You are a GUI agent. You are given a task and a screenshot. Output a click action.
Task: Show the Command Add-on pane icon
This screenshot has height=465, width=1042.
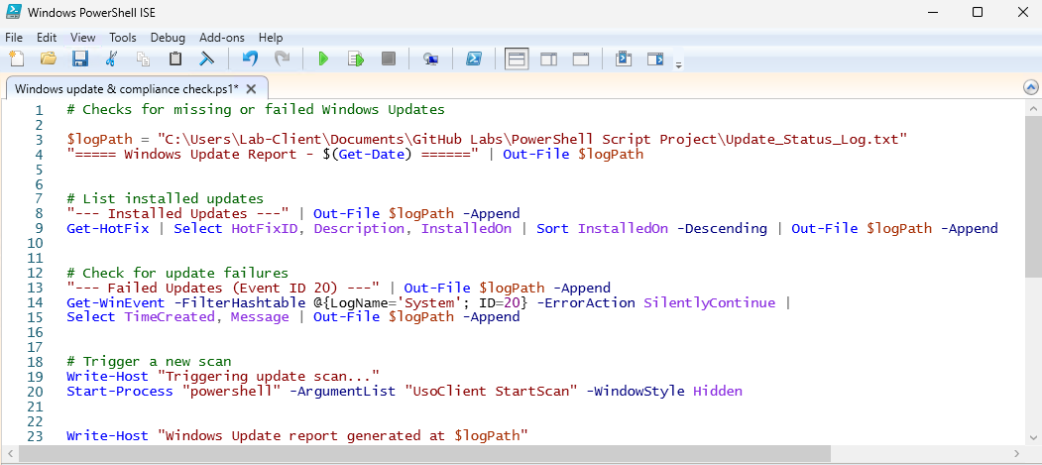point(656,58)
